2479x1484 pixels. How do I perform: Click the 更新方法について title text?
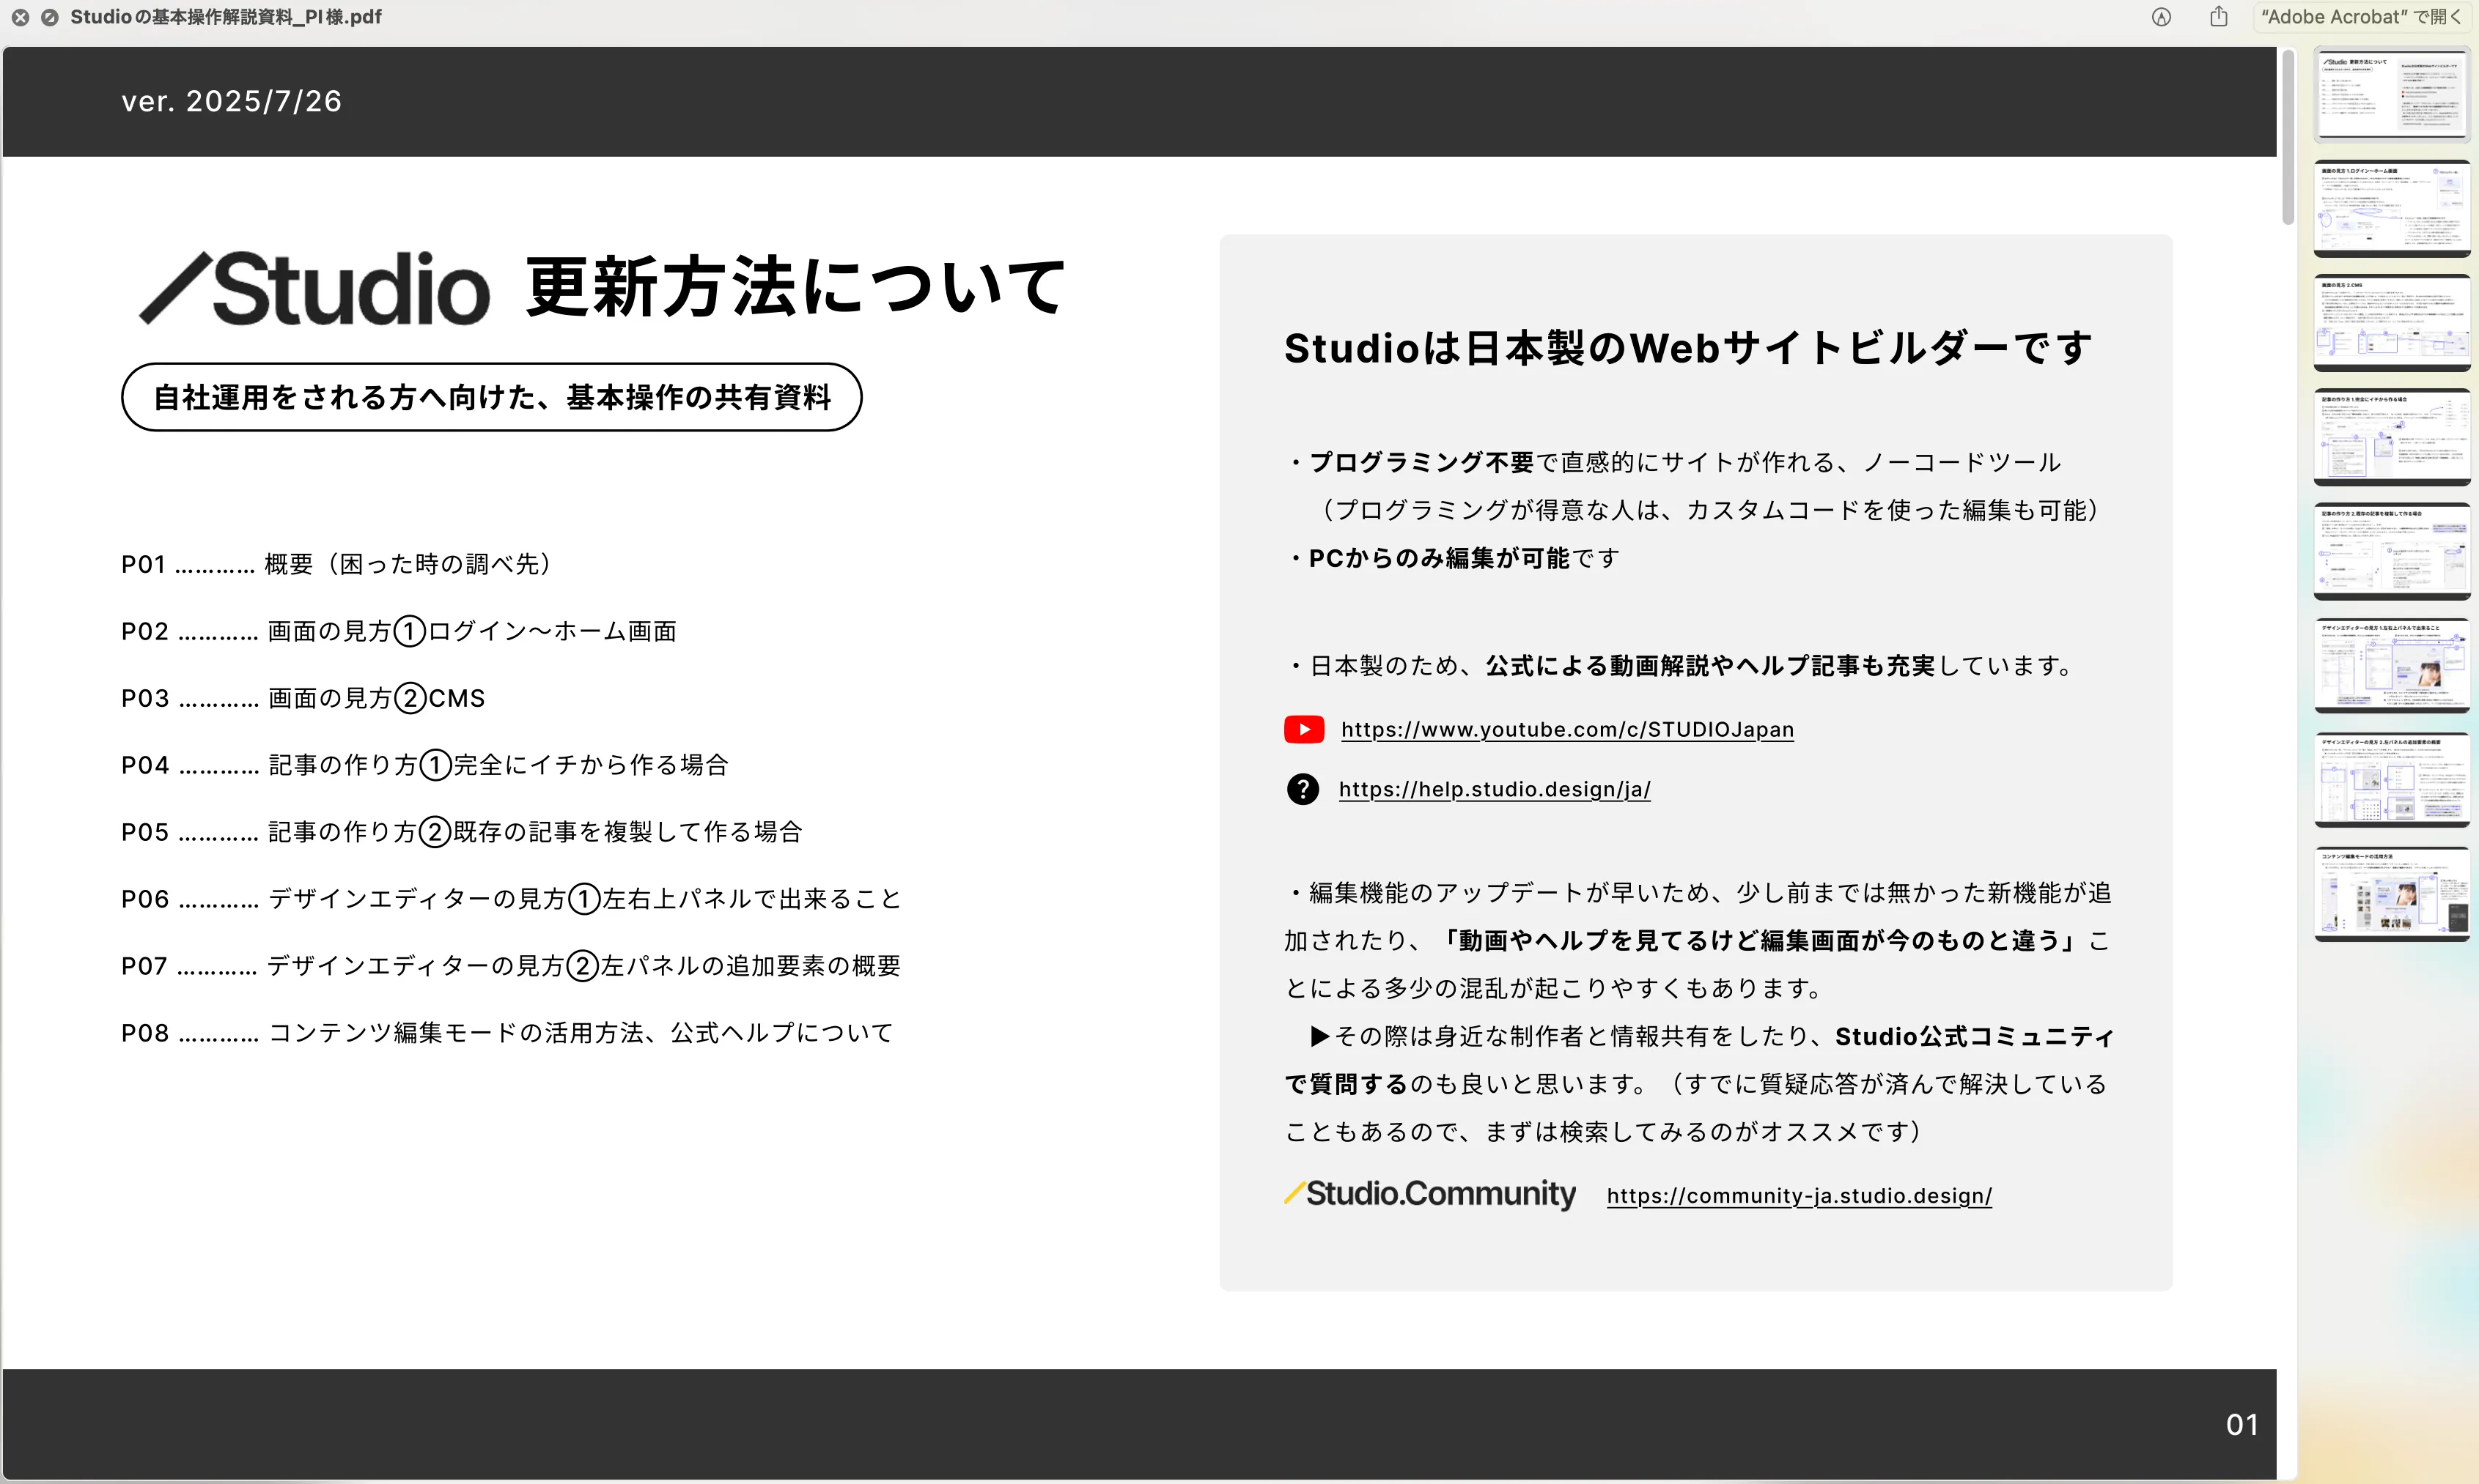coord(796,287)
